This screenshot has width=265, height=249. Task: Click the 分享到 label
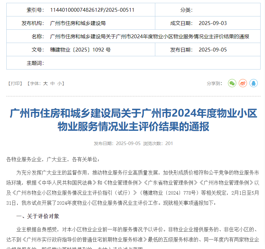[x=214, y=83]
